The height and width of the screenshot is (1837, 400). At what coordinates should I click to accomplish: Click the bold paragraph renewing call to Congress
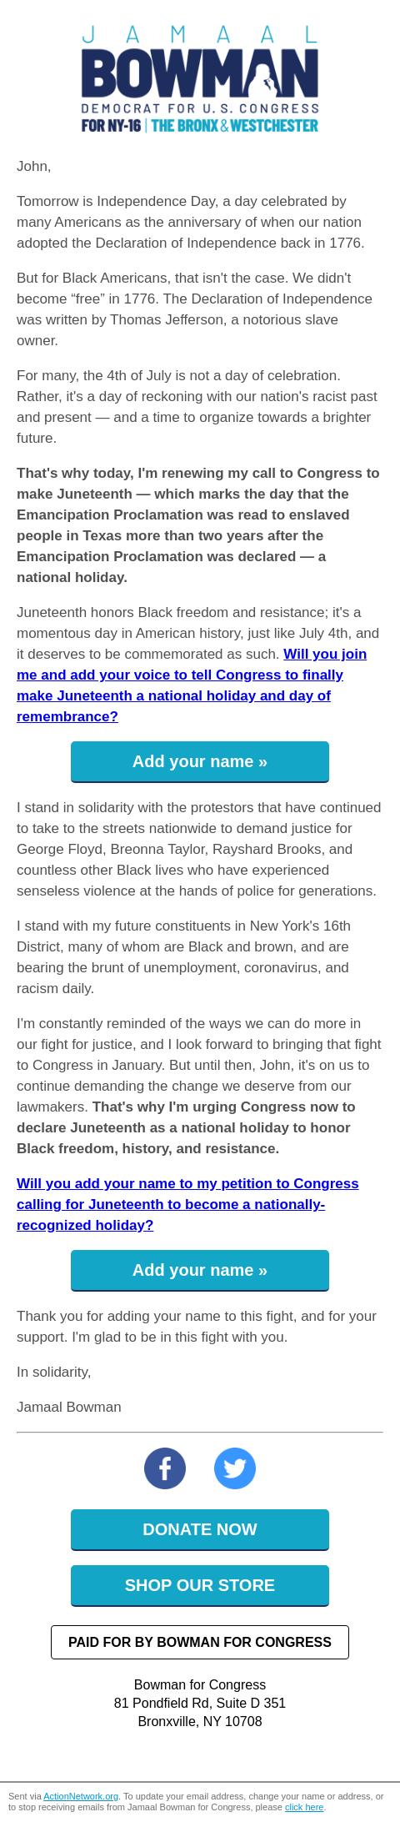point(198,524)
